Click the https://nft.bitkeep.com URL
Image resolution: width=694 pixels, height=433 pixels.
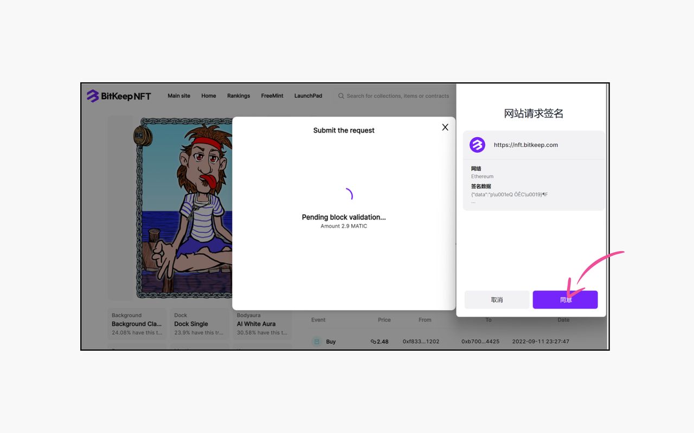click(526, 145)
